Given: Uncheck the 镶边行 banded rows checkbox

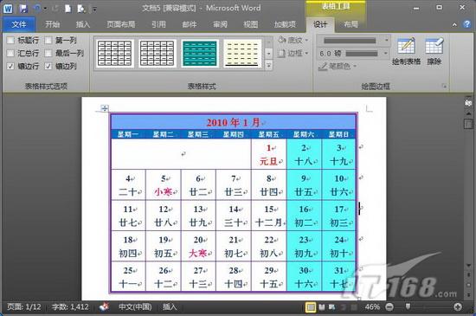Looking at the screenshot, I should point(10,66).
